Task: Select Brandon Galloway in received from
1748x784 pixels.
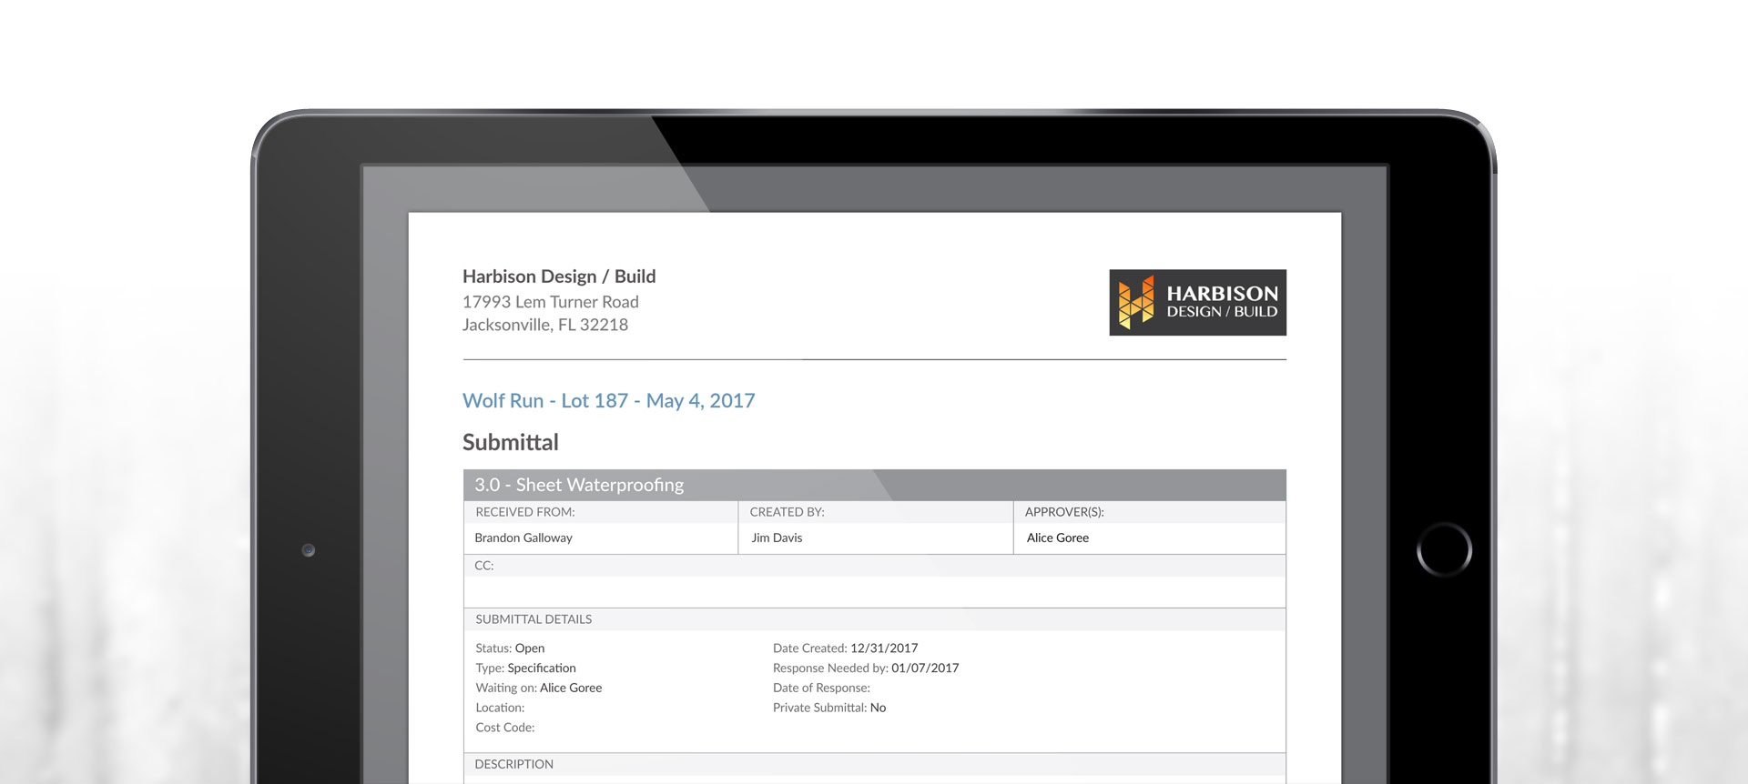Action: click(523, 538)
